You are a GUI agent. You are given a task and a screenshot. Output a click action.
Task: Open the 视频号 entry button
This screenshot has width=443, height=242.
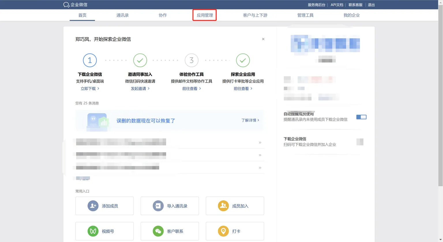[x=104, y=231]
